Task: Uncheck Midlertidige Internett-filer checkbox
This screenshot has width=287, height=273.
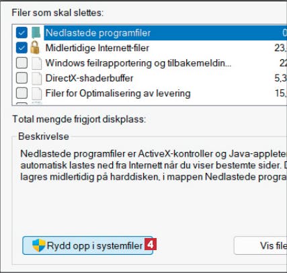Action: click(x=22, y=48)
